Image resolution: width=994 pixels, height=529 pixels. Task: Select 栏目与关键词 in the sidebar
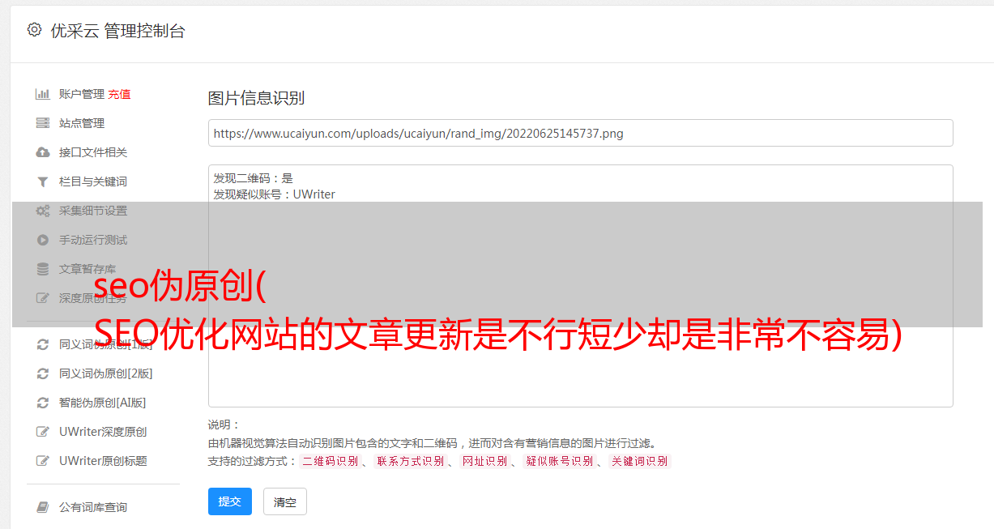(x=93, y=181)
